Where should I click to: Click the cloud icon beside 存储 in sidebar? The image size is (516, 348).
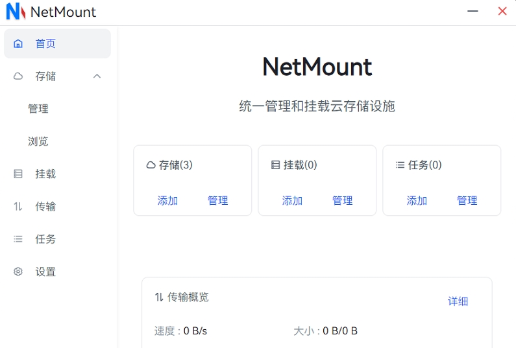coord(18,76)
